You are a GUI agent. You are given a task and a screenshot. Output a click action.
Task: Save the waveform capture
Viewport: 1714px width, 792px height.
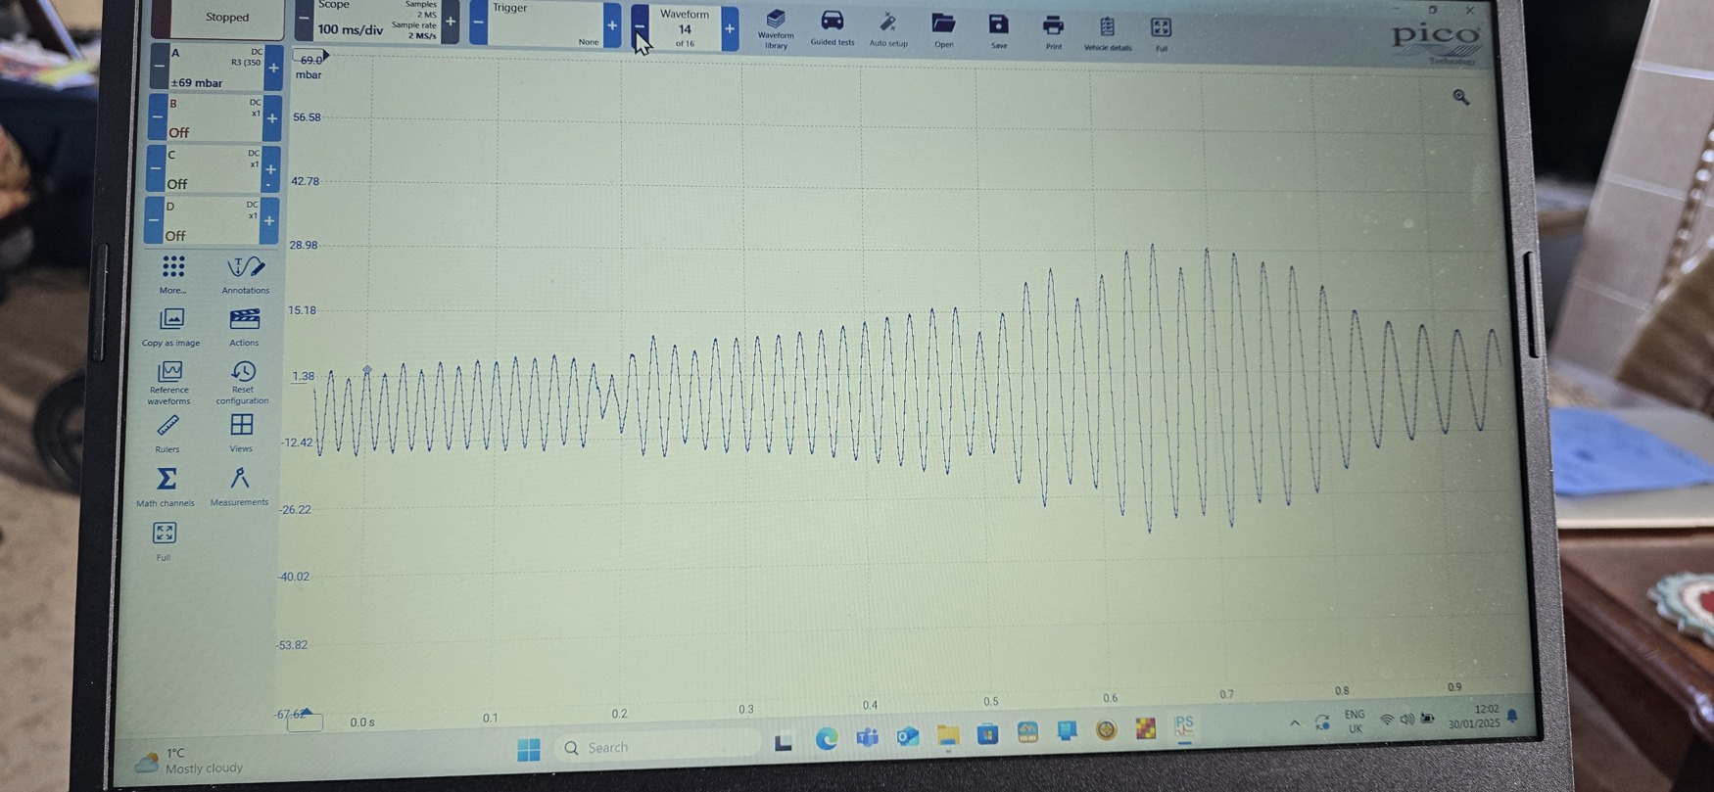(x=998, y=30)
